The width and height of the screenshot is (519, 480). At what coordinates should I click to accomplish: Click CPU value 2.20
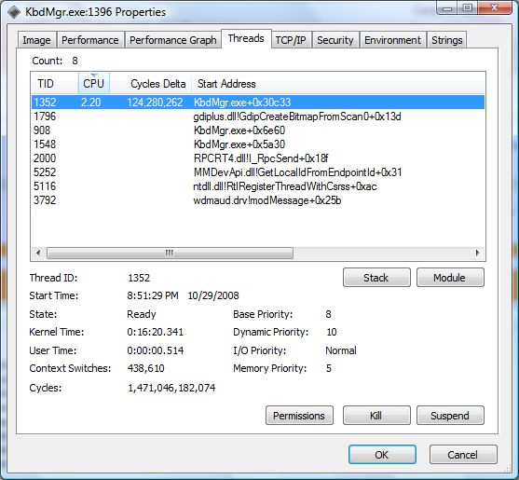coord(90,103)
